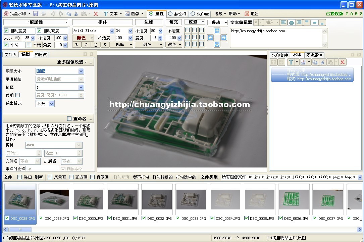Image resolution: width=364 pixels, height=242 pixels.
Task: Toggle strikethrough font style button
Action: 105,45
